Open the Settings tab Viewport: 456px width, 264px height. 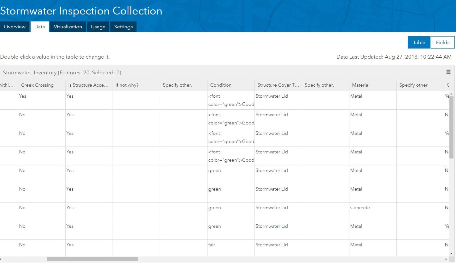pyautogui.click(x=123, y=27)
